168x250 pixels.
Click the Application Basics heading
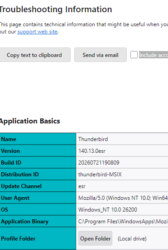pyautogui.click(x=30, y=121)
